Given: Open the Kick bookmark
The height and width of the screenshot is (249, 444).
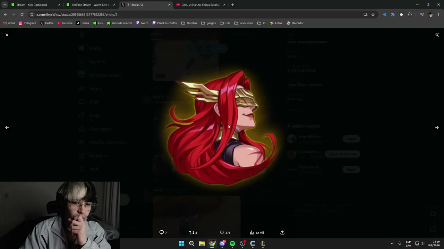Looking at the screenshot, I should (98, 23).
